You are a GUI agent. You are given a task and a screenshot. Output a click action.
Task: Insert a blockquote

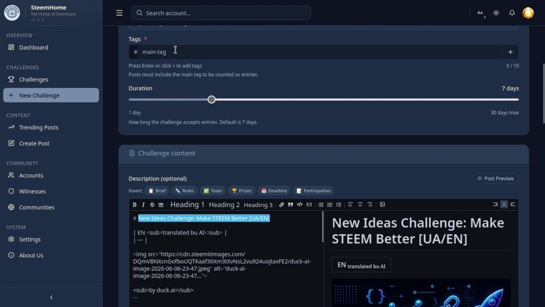[x=290, y=205]
